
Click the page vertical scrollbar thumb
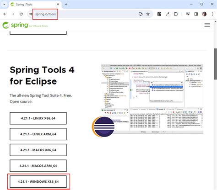pyautogui.click(x=215, y=64)
